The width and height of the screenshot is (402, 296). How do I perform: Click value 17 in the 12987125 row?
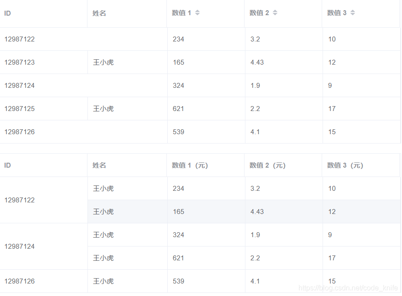click(x=332, y=109)
